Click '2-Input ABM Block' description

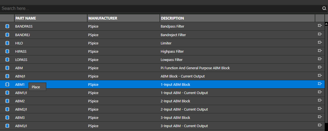(175, 101)
